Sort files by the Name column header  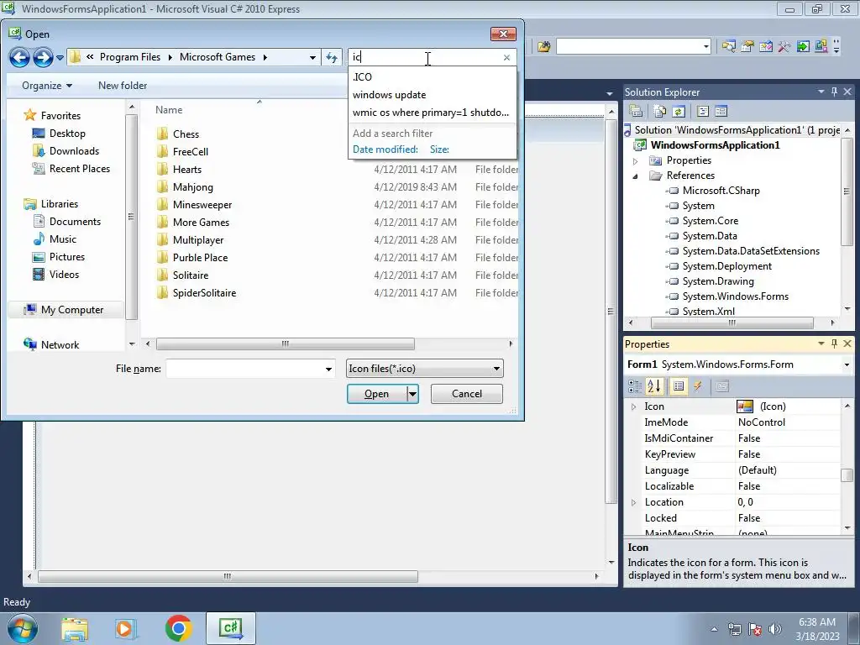coord(169,110)
